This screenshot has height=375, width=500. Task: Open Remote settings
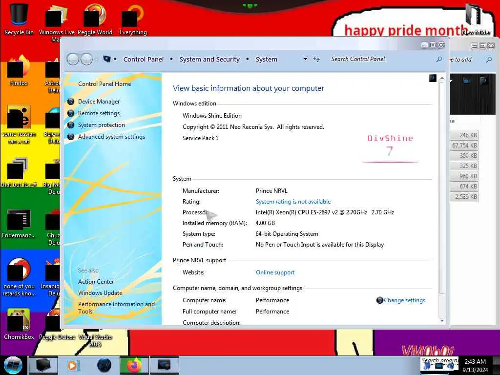coord(99,113)
